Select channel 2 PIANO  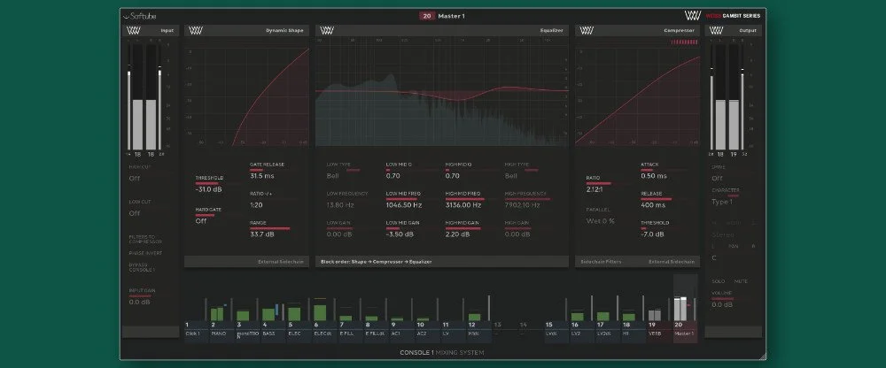coord(222,333)
